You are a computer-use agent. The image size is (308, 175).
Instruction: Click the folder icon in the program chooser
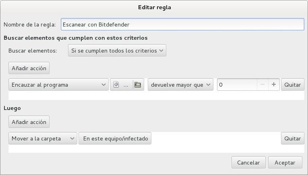(x=138, y=85)
